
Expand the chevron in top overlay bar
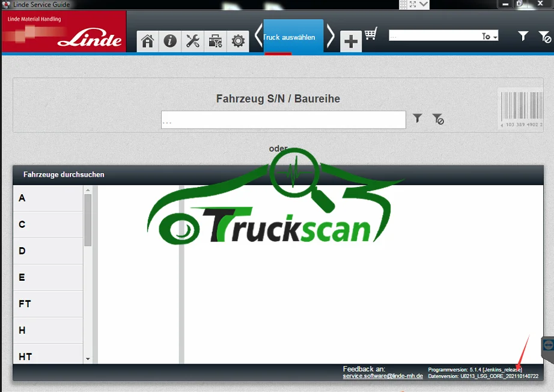pos(424,4)
